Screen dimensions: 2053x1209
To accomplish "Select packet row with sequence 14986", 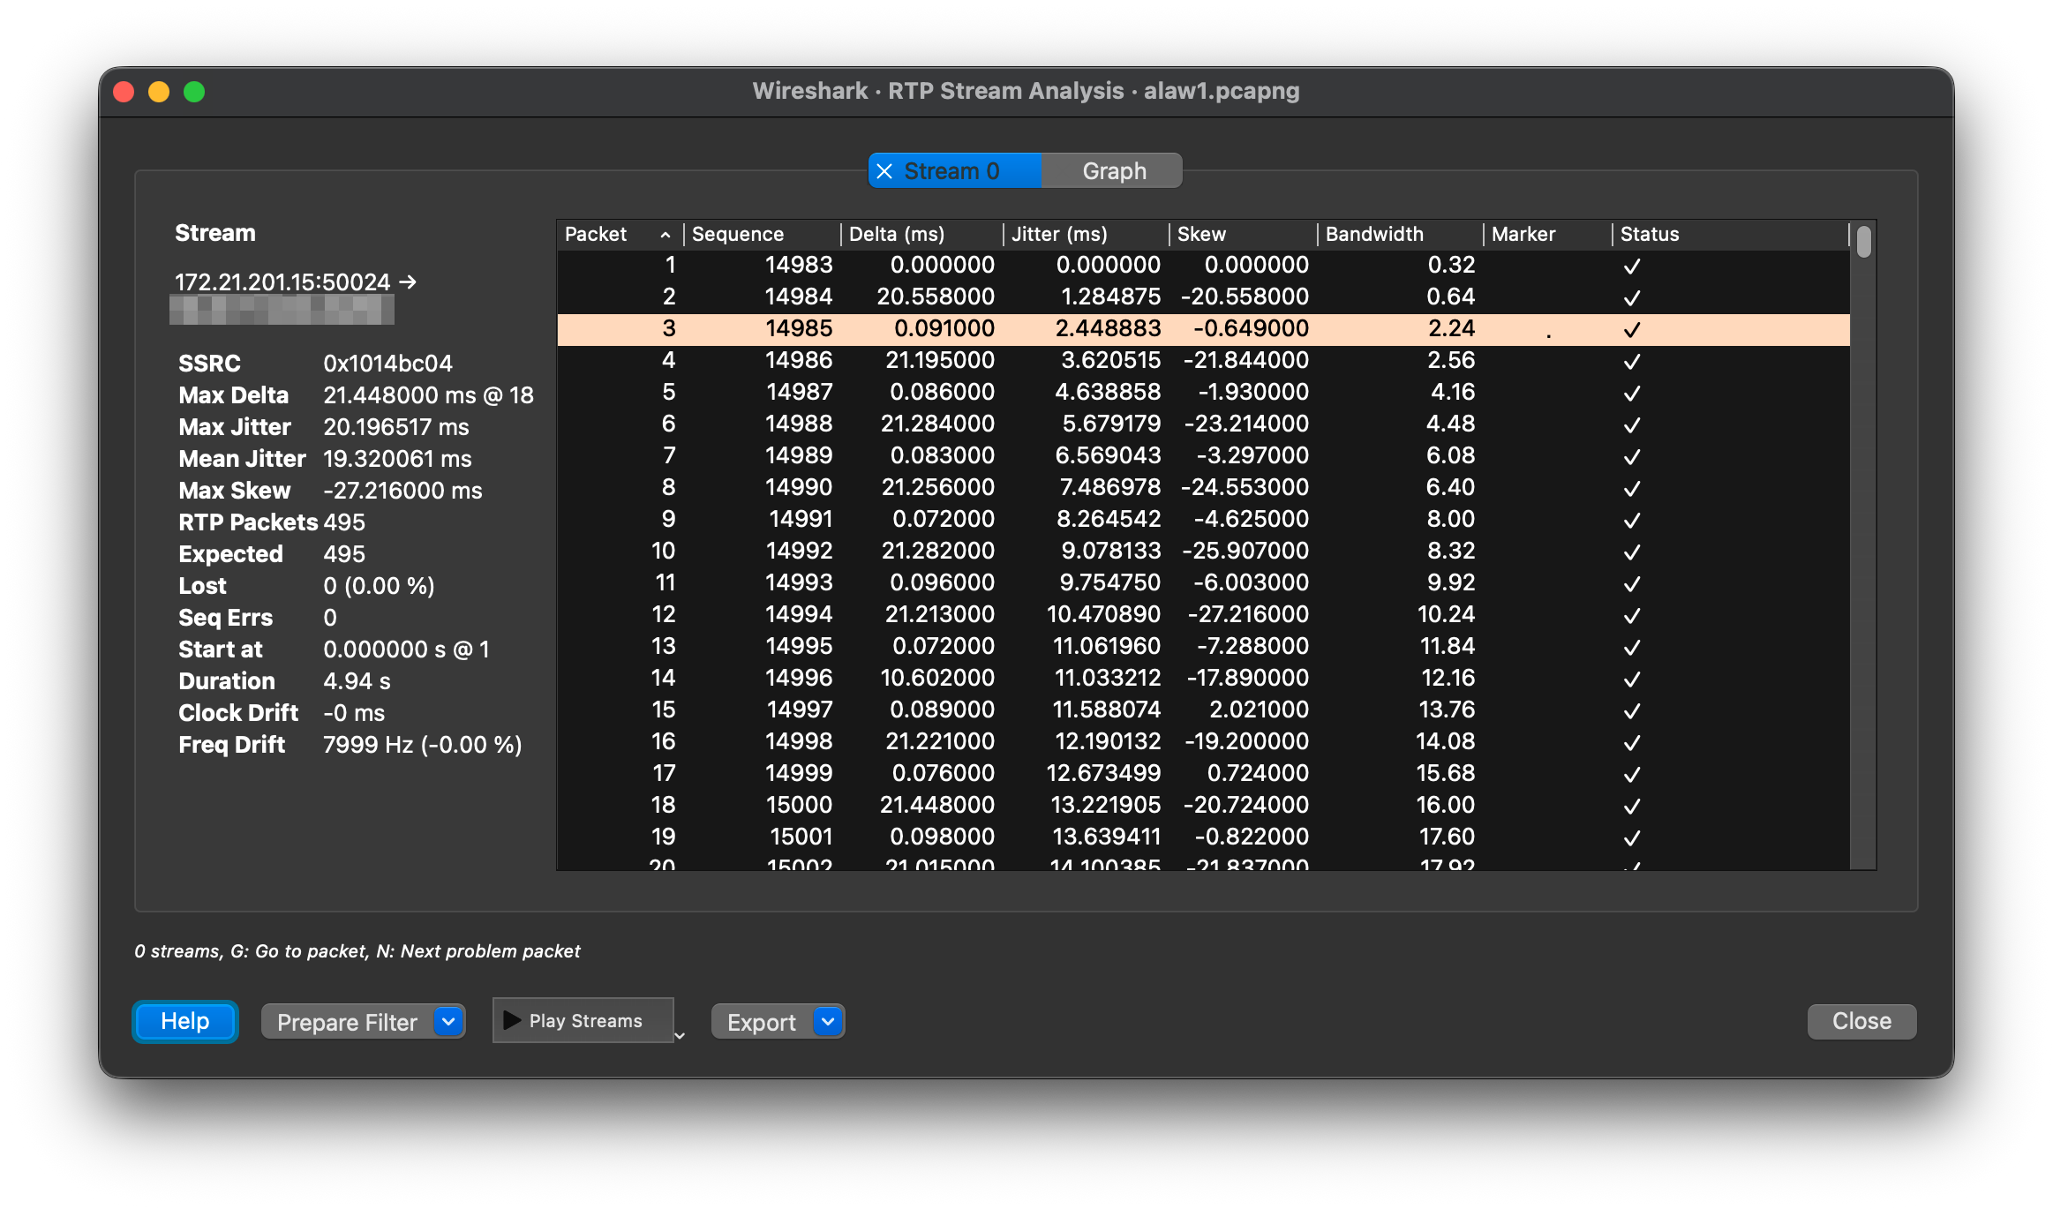I will pos(1203,360).
